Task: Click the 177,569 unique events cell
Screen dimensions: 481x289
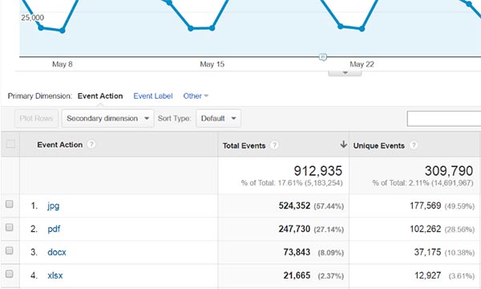Action: [426, 206]
